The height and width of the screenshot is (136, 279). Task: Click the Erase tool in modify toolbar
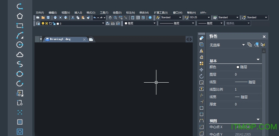pos(202,38)
